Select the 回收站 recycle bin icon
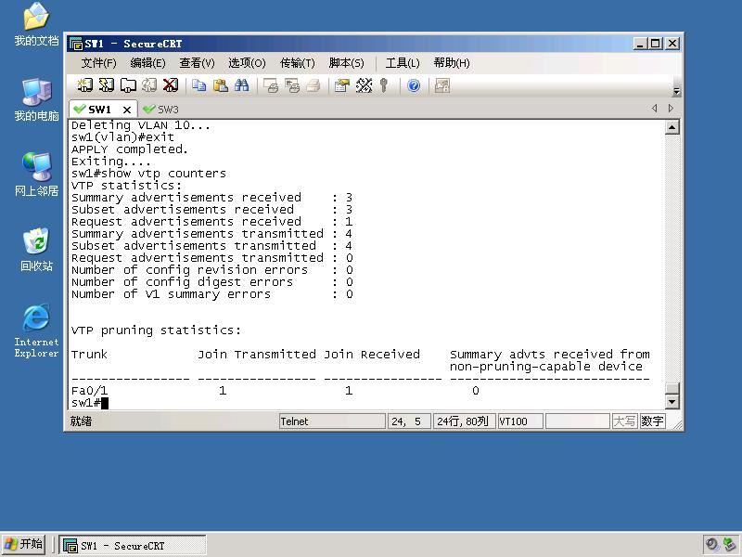 coord(36,250)
